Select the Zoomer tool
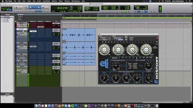Viewport: 193px width, 108px height. coord(26,7)
